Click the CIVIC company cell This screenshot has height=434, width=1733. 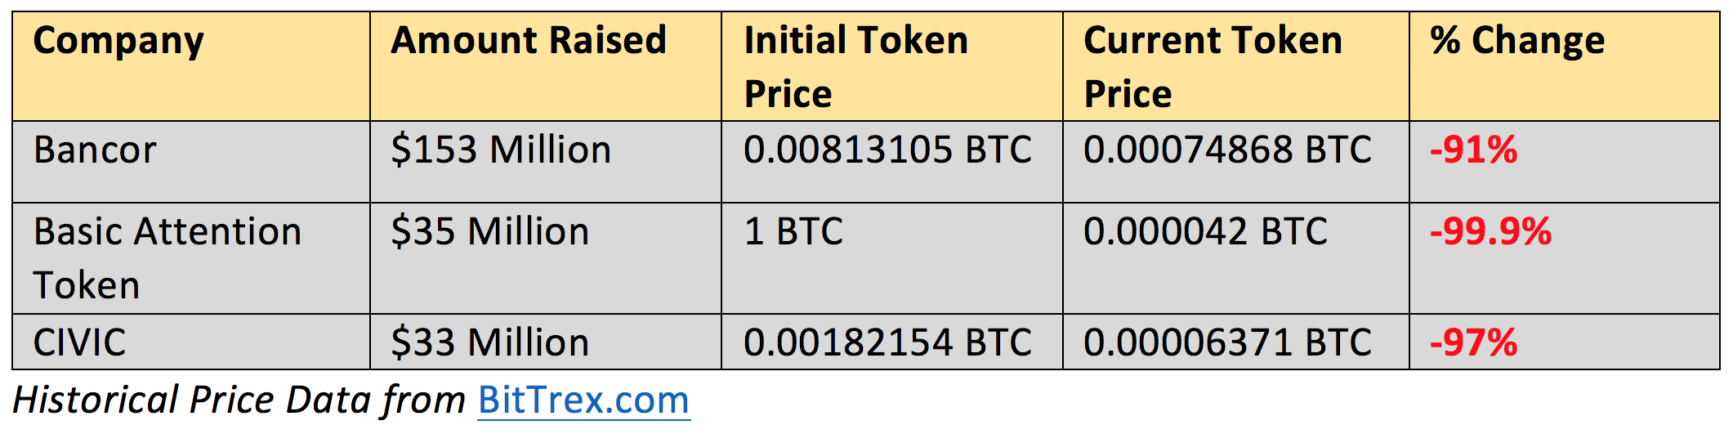point(191,342)
